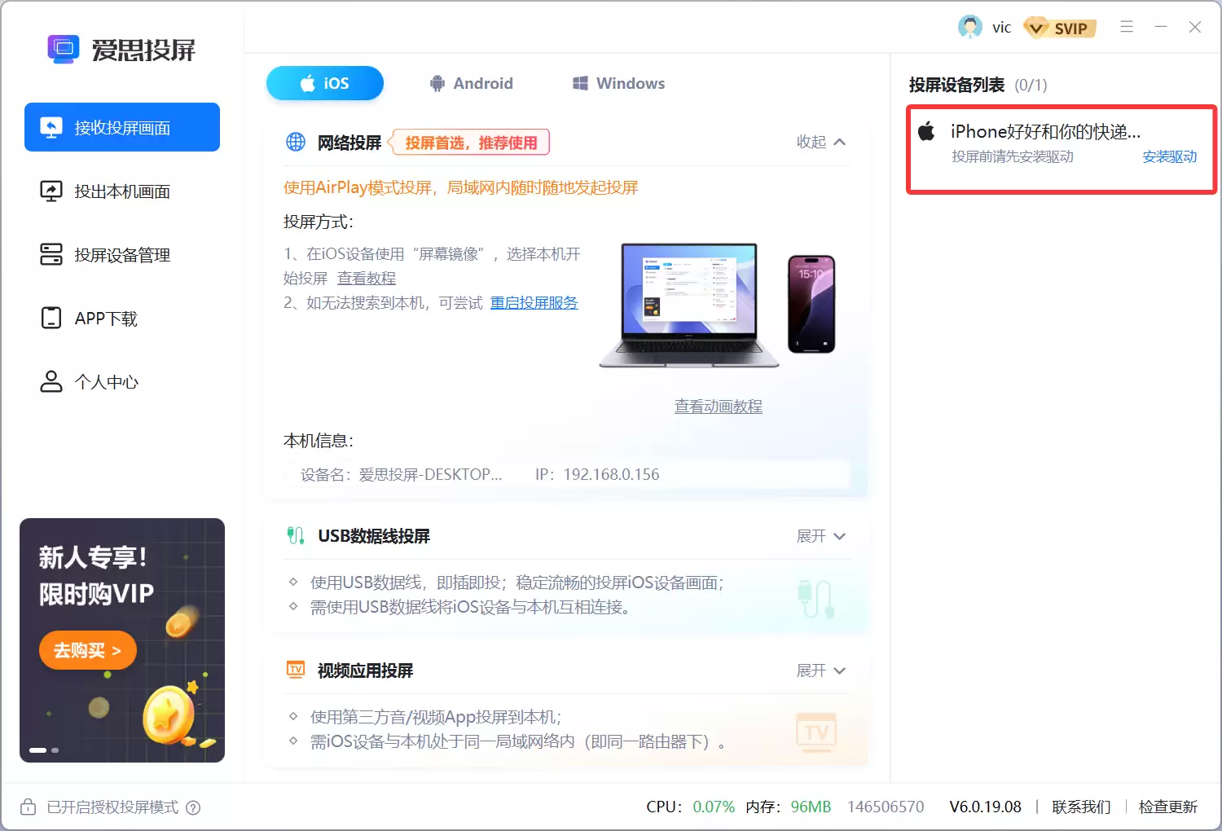Click the 去购买 VIP button
1222x831 pixels.
click(x=87, y=650)
